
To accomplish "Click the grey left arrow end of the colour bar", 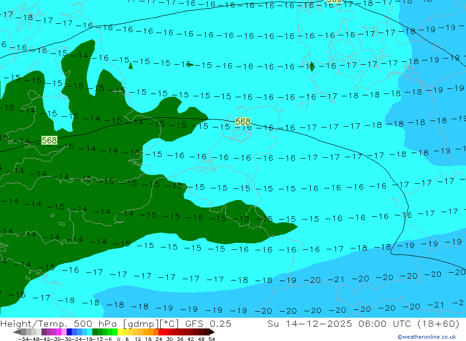I will tap(17, 332).
